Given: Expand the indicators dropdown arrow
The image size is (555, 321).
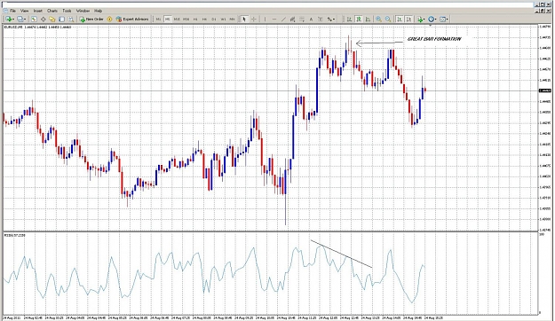Looking at the screenshot, I should [x=424, y=20].
